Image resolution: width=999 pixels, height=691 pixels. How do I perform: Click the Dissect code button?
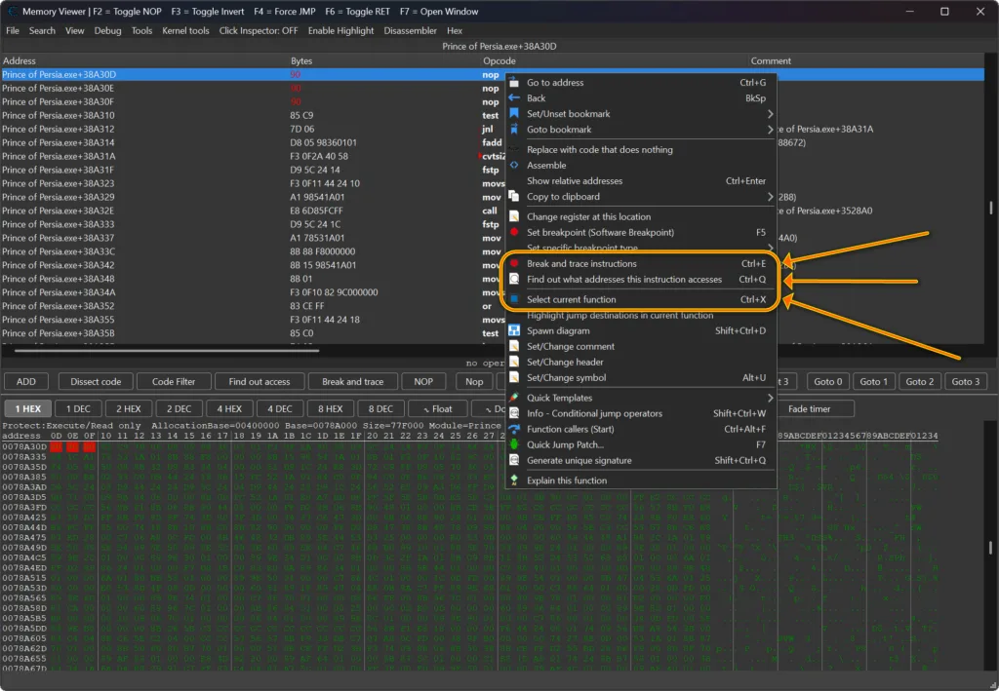(x=96, y=381)
